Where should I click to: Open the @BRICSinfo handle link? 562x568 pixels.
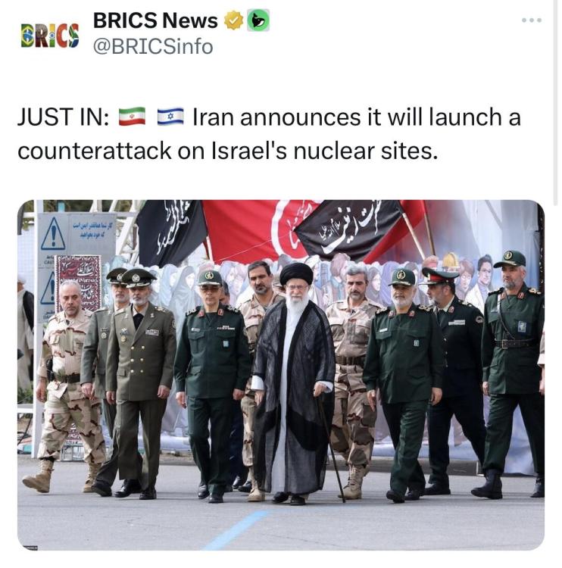coord(153,47)
